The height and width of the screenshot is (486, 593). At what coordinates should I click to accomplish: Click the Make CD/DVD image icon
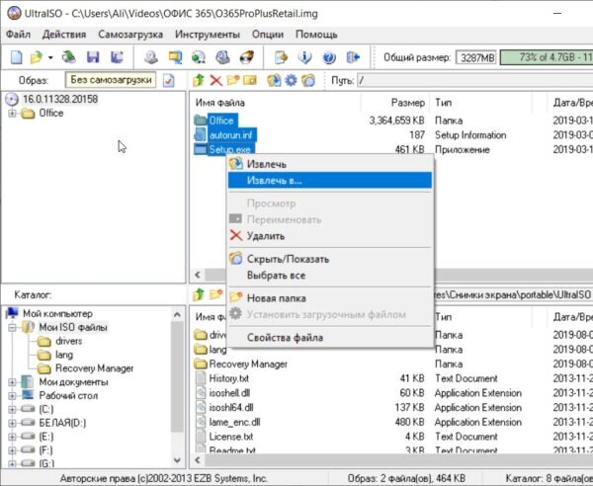coord(151,57)
